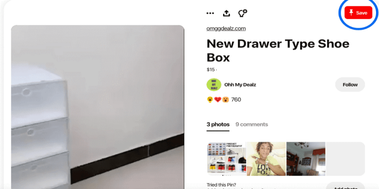This screenshot has height=189, width=379.
Task: Click the pushpin icon inside Save
Action: [352, 13]
